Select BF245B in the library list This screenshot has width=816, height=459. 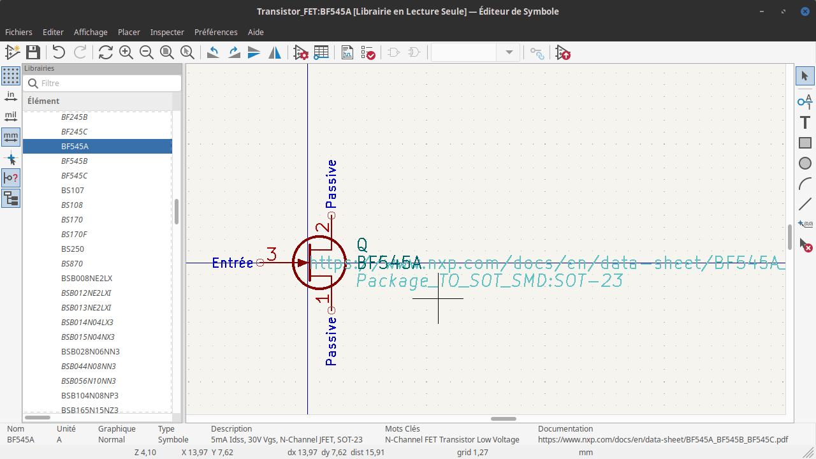(98, 117)
